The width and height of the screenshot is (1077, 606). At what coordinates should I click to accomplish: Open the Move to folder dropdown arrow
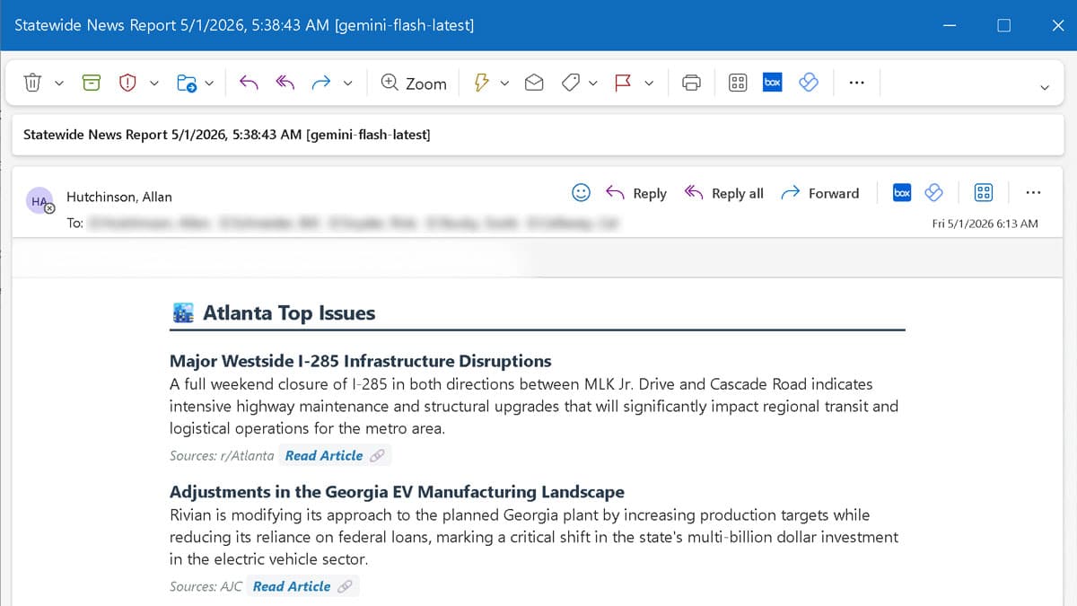[x=209, y=83]
